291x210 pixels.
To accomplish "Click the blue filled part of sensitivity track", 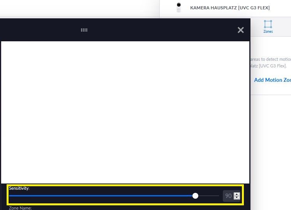I will pos(101,196).
